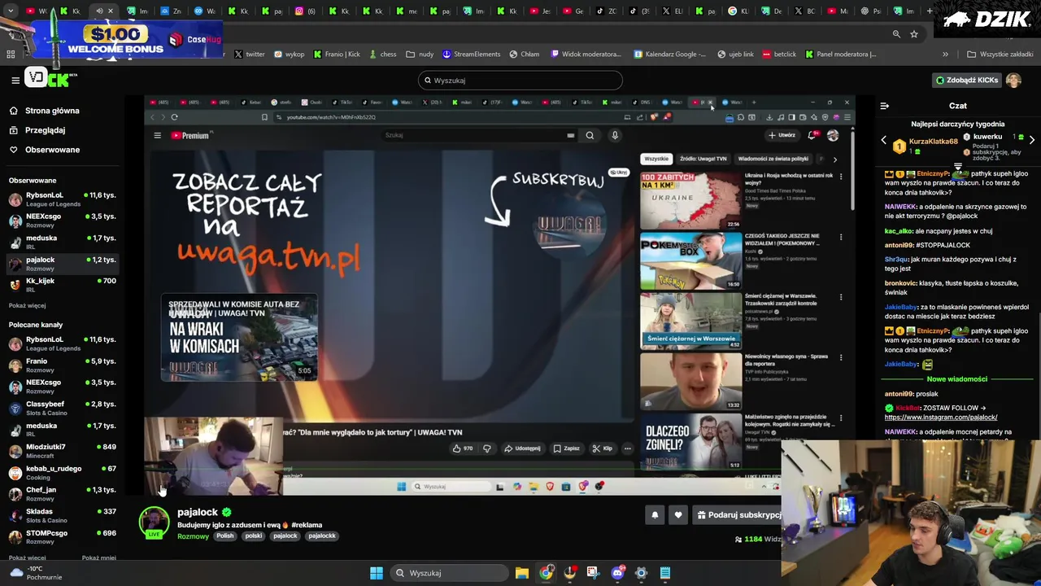Open the weather widget in taskbar
1041x586 pixels.
pos(37,573)
